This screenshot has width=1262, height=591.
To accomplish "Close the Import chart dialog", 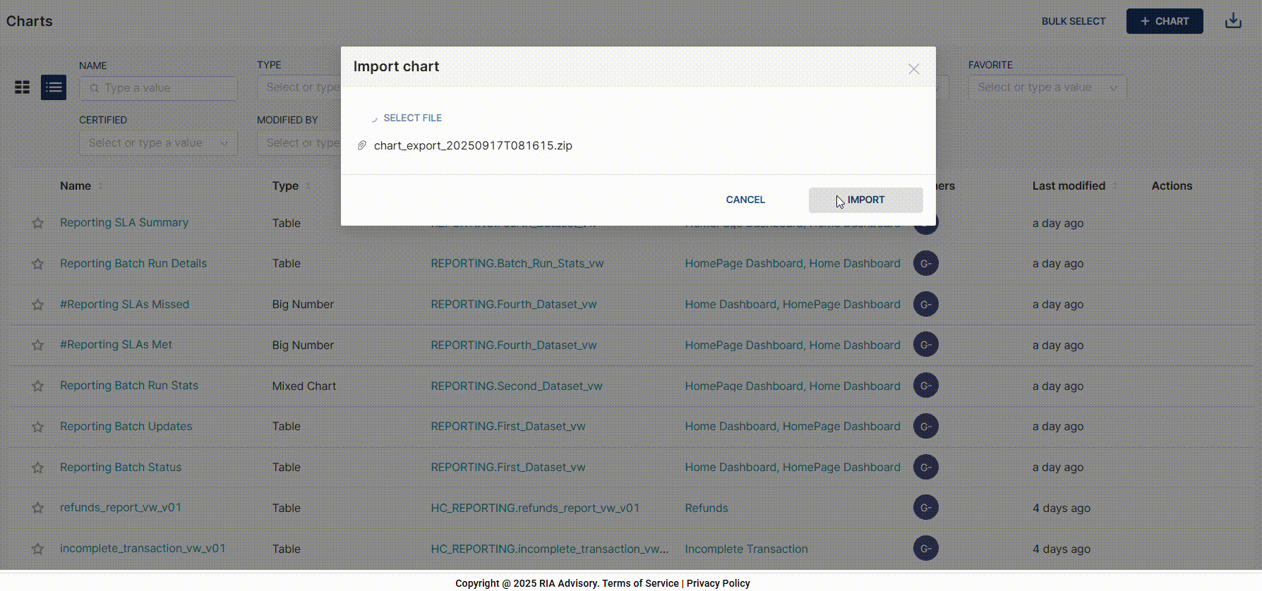I will (913, 69).
